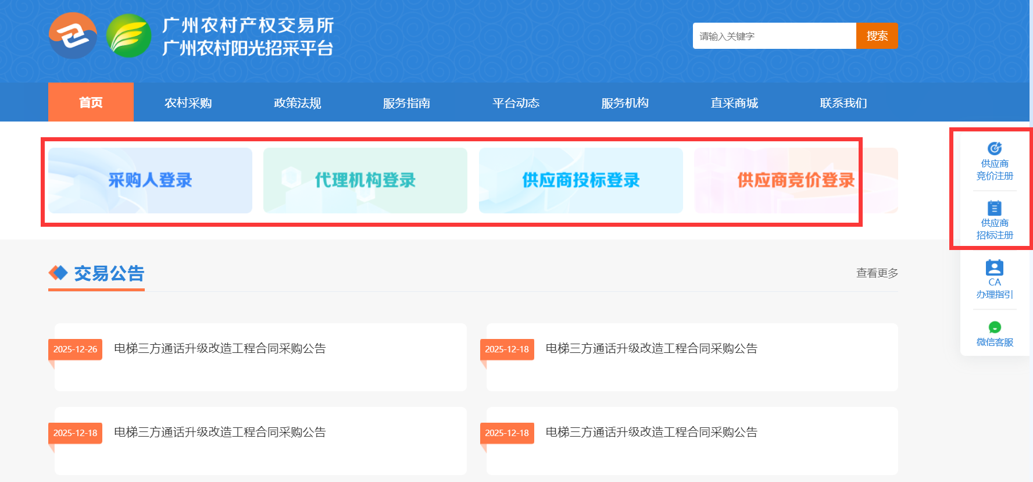Select 政策法规 in the navigation bar

297,103
